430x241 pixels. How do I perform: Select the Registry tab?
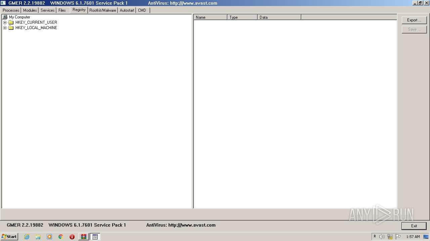(79, 10)
